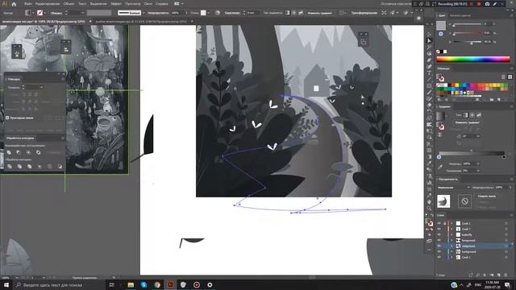
Task: Choose freeform gradient type icon
Action: pos(478,114)
